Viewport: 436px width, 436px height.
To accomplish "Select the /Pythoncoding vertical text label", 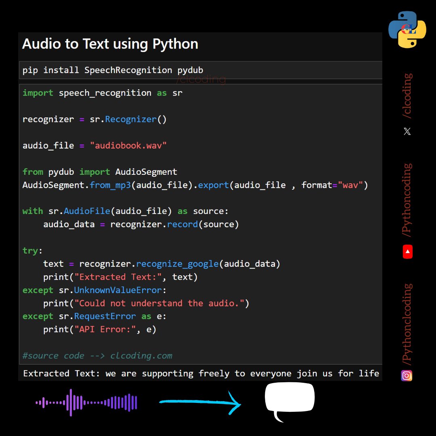I will click(x=407, y=198).
